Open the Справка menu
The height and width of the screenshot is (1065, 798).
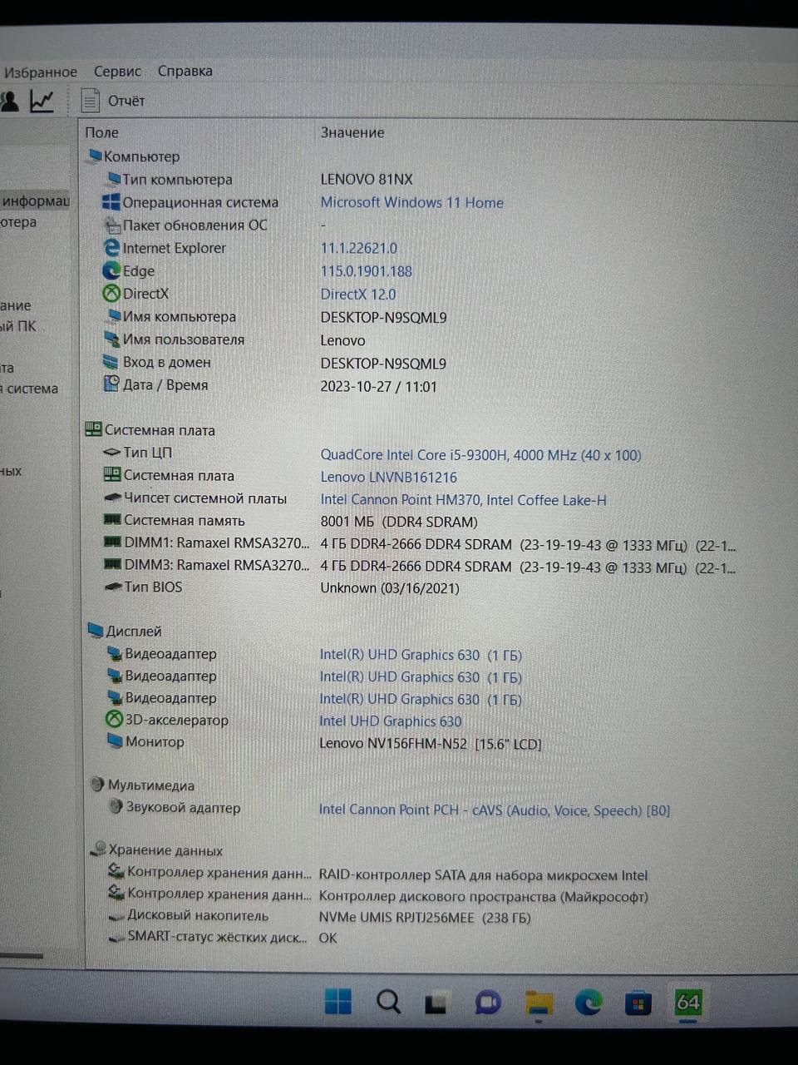click(185, 72)
